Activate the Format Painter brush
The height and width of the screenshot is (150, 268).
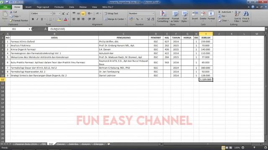(11, 20)
